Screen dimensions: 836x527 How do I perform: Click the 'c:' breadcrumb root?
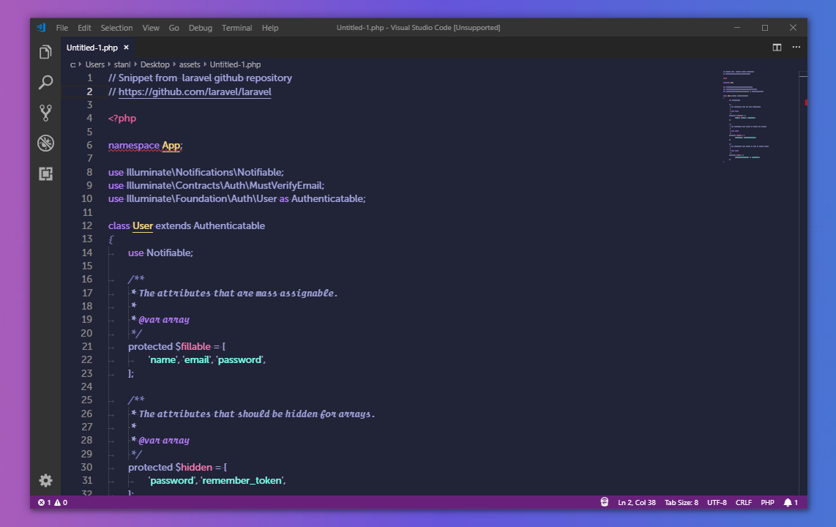73,65
